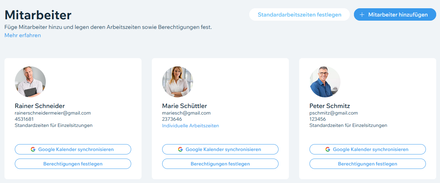Open Rainer Schneider's profile photo
This screenshot has width=440, height=183.
click(30, 82)
